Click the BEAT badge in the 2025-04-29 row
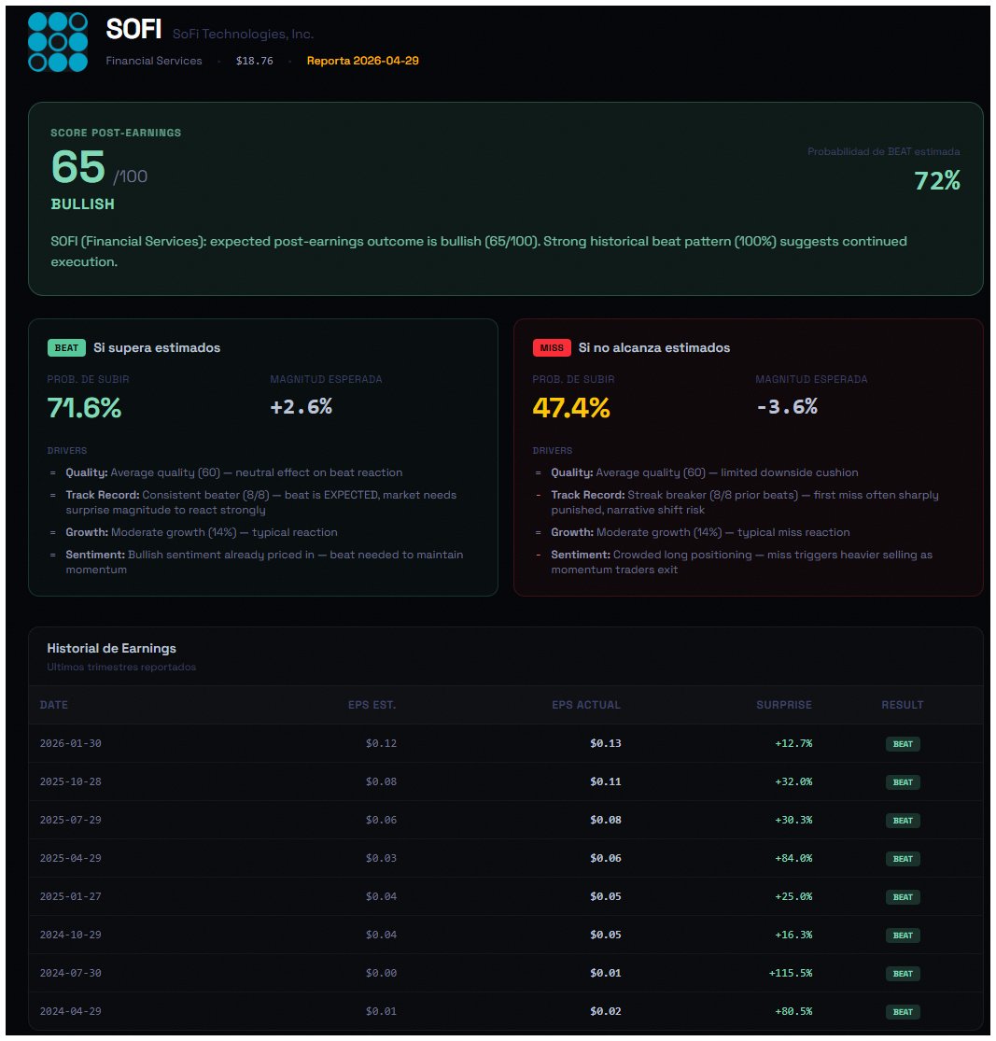 pos(903,859)
